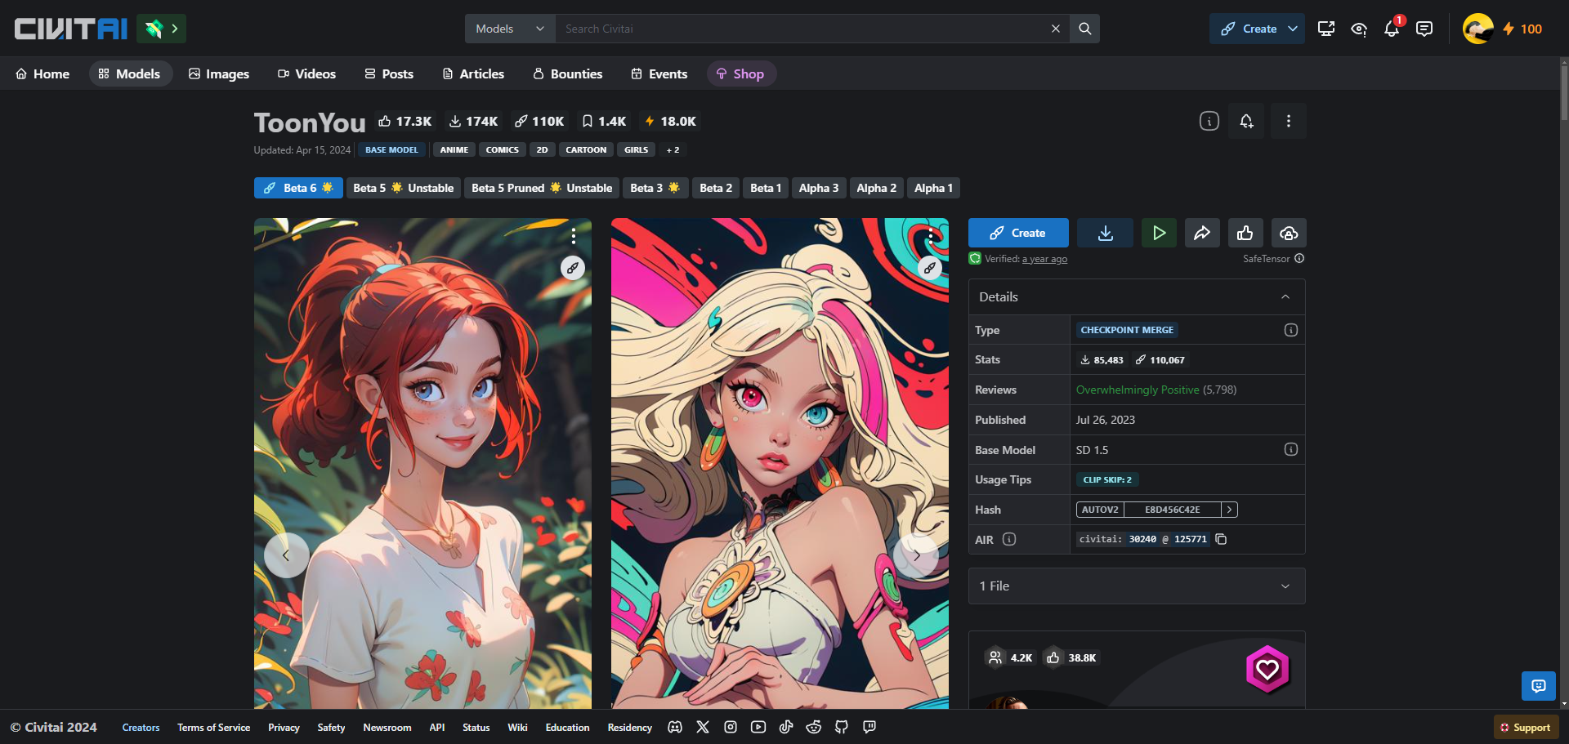Go to the previous gallery image arrow
The image size is (1569, 744).
286,555
